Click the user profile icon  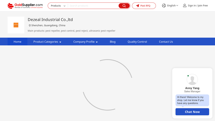point(185,5)
